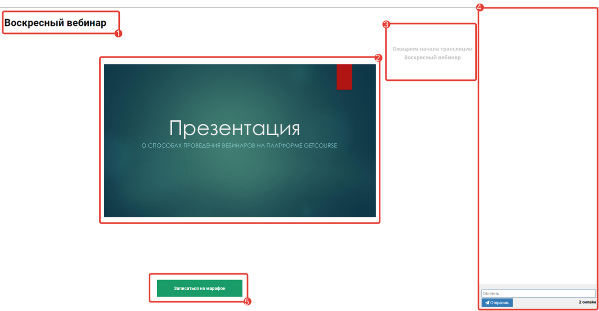The width and height of the screenshot is (599, 311).
Task: Click the paper plane icon on the send button
Action: click(x=487, y=303)
